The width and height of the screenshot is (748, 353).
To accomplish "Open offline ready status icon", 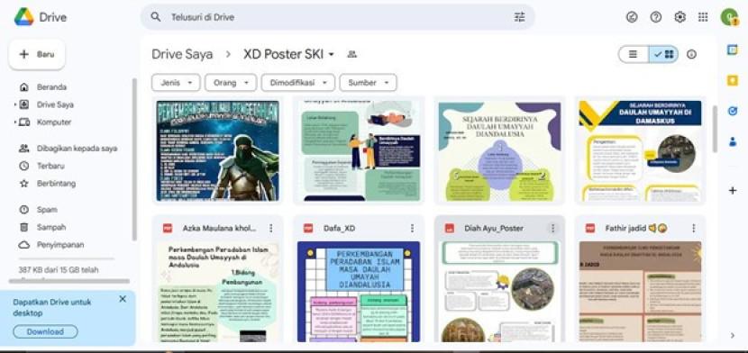I will (632, 17).
